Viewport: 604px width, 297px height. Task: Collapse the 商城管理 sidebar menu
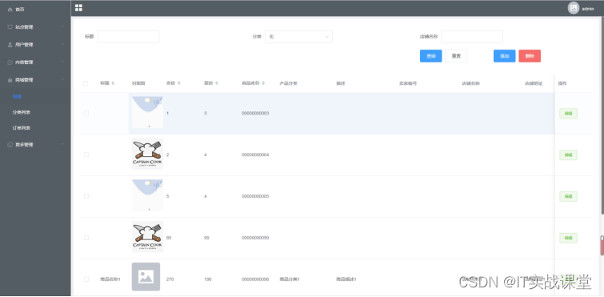(x=35, y=80)
